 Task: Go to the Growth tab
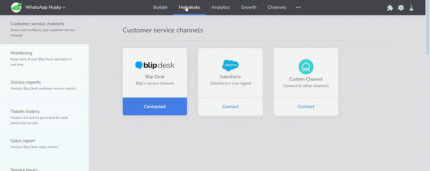249,8
